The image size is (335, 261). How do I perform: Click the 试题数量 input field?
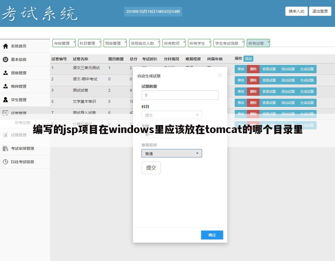[180, 95]
